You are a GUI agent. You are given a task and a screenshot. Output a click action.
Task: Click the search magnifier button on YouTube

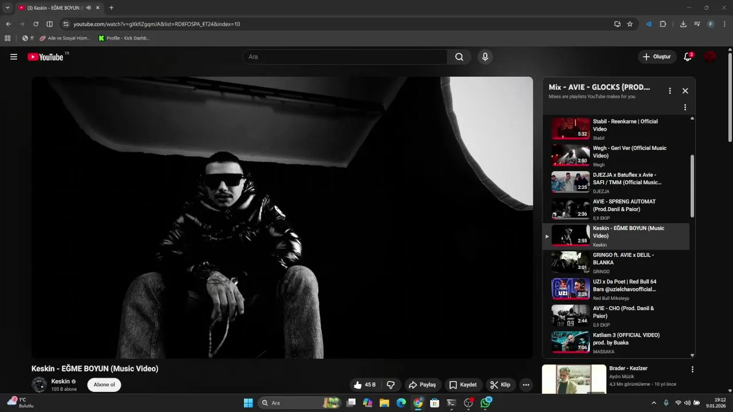(459, 57)
